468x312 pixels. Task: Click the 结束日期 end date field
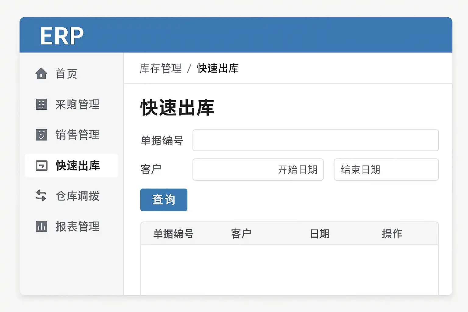pyautogui.click(x=386, y=169)
